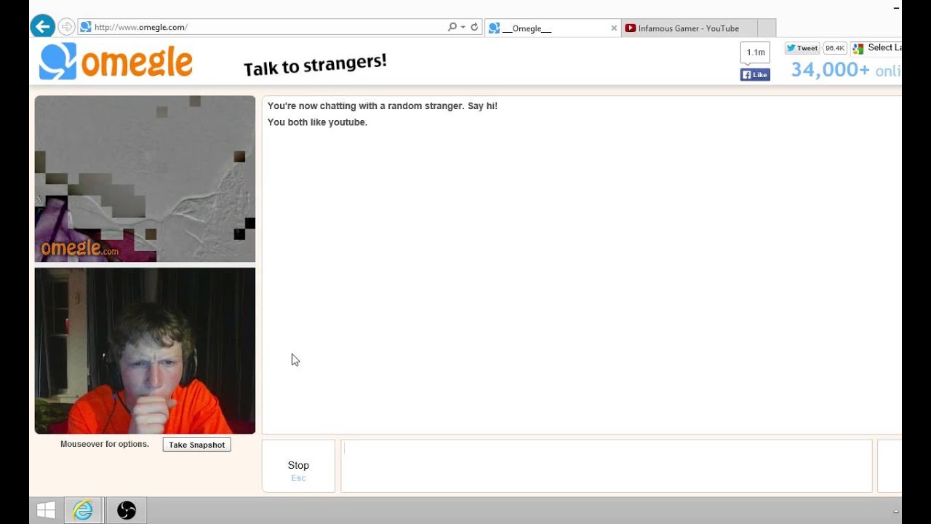Switch to Infamous Gamer - YouTube tab
The height and width of the screenshot is (524, 931).
click(x=689, y=28)
